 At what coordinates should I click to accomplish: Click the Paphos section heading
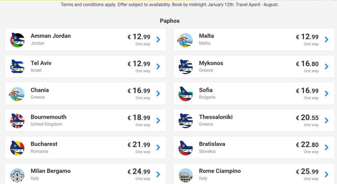(x=170, y=21)
